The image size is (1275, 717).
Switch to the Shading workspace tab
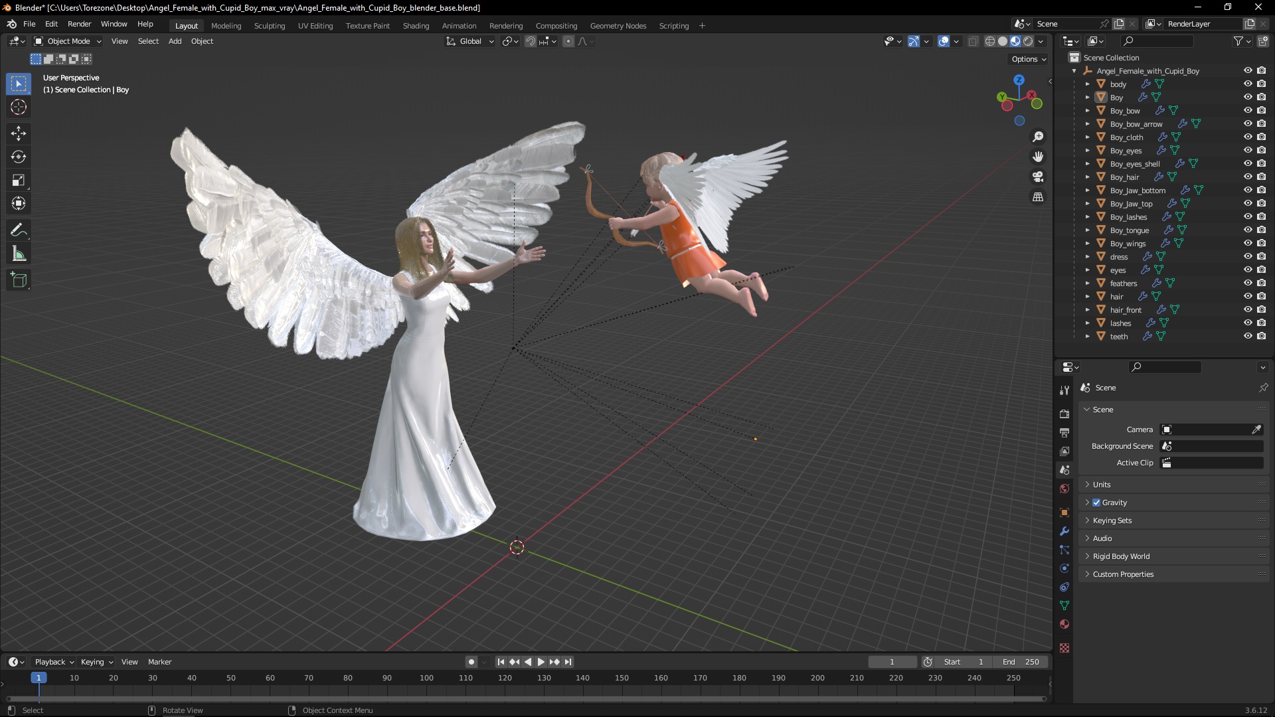pyautogui.click(x=416, y=26)
